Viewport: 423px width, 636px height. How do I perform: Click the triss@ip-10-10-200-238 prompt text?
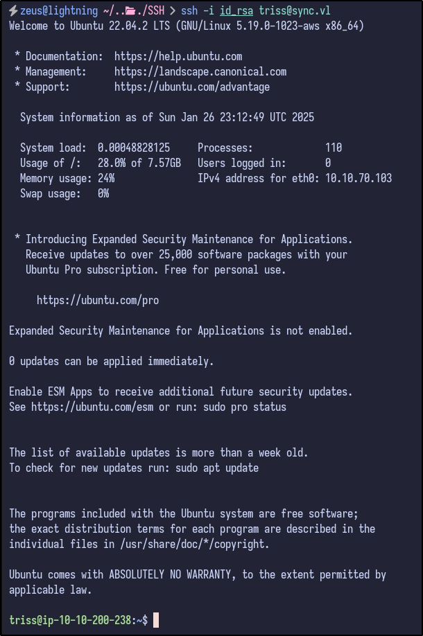pyautogui.click(x=70, y=620)
